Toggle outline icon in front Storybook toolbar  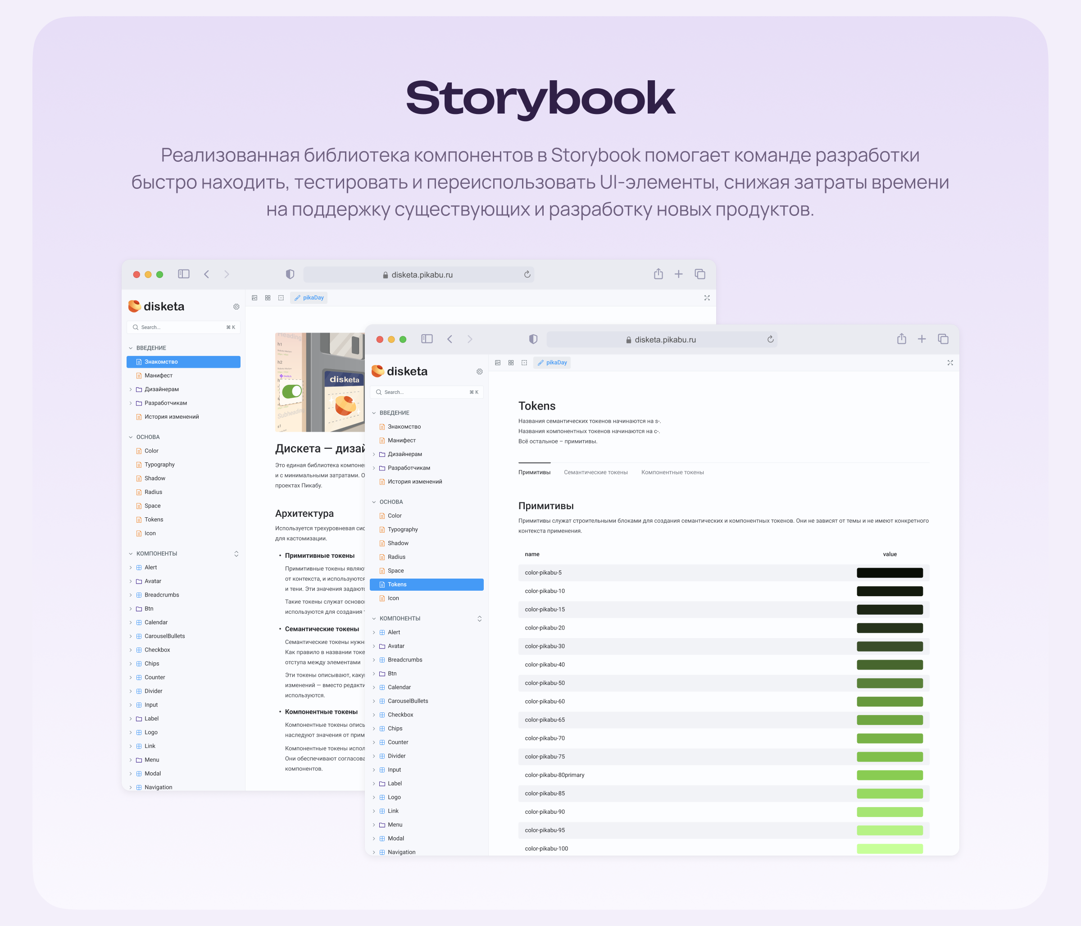click(524, 363)
